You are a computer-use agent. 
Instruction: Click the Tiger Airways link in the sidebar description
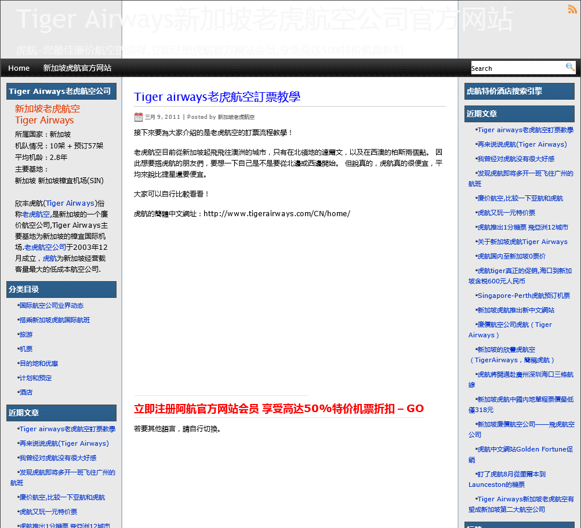tap(70, 203)
